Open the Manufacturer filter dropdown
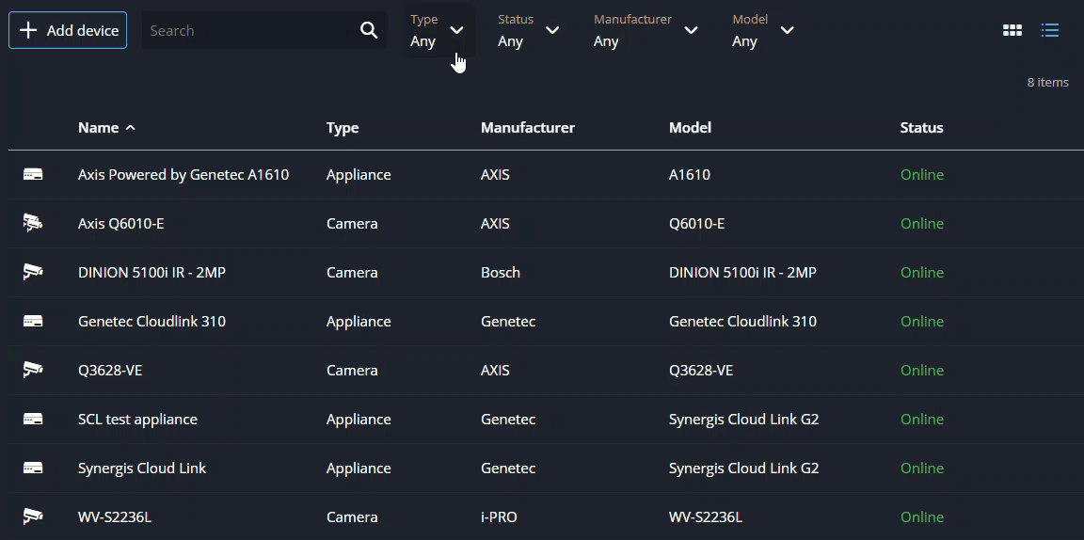The image size is (1084, 540). pos(646,31)
